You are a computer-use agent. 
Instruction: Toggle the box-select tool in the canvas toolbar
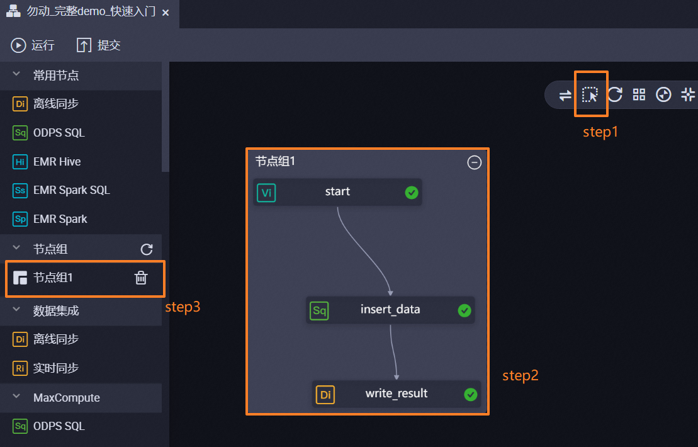(x=590, y=95)
